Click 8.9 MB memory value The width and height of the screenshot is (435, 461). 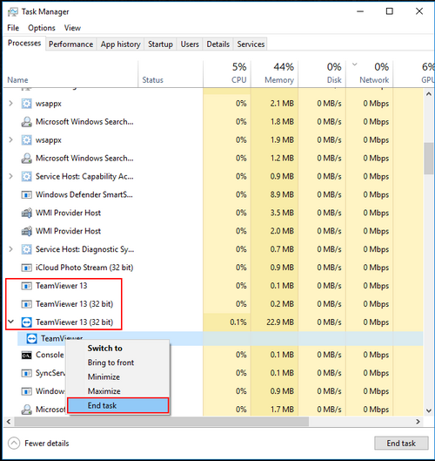click(282, 194)
